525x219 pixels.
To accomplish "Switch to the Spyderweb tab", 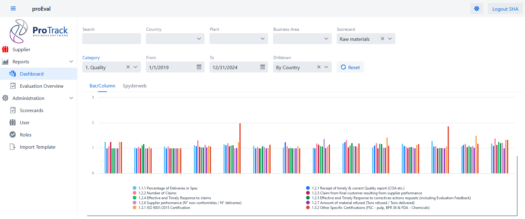I will pos(135,86).
